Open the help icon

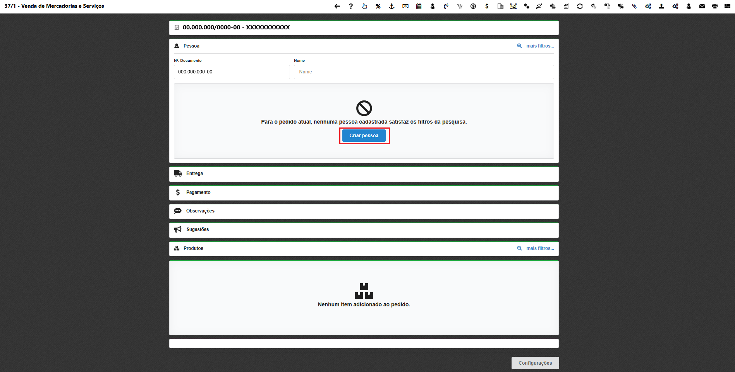[x=350, y=6]
